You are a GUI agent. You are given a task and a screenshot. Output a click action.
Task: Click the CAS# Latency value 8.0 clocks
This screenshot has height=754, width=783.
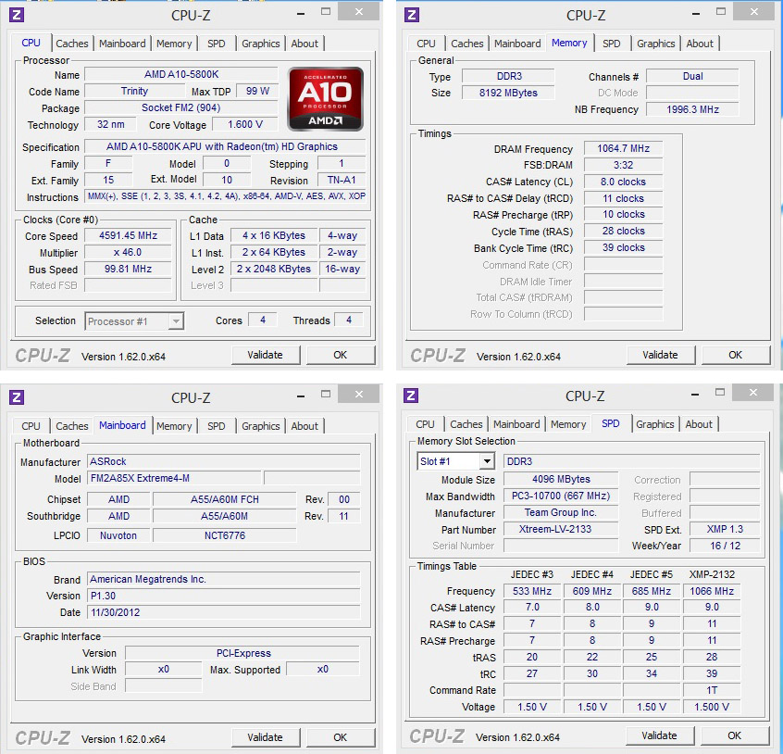pyautogui.click(x=623, y=182)
